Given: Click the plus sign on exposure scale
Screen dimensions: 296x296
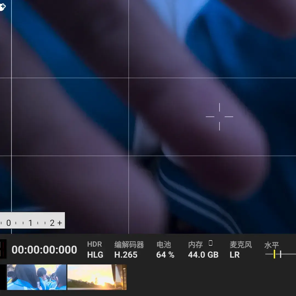Looking at the screenshot, I should click(60, 223).
